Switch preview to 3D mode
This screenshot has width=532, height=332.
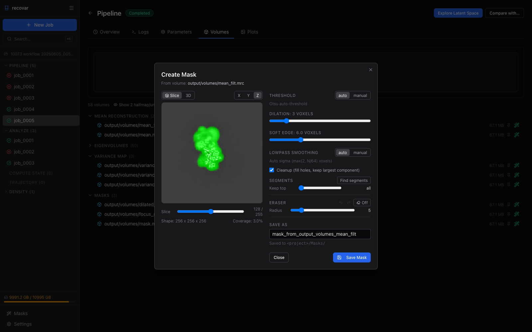point(188,95)
